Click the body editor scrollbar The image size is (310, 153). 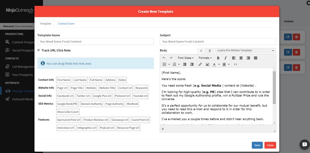click(274, 88)
